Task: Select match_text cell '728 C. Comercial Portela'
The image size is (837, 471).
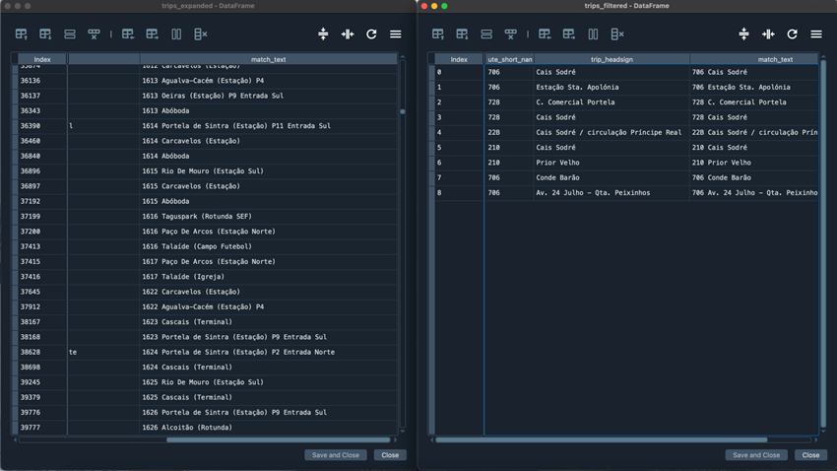Action: [753, 102]
